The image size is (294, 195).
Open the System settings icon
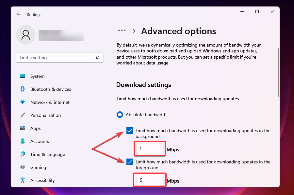click(22, 76)
